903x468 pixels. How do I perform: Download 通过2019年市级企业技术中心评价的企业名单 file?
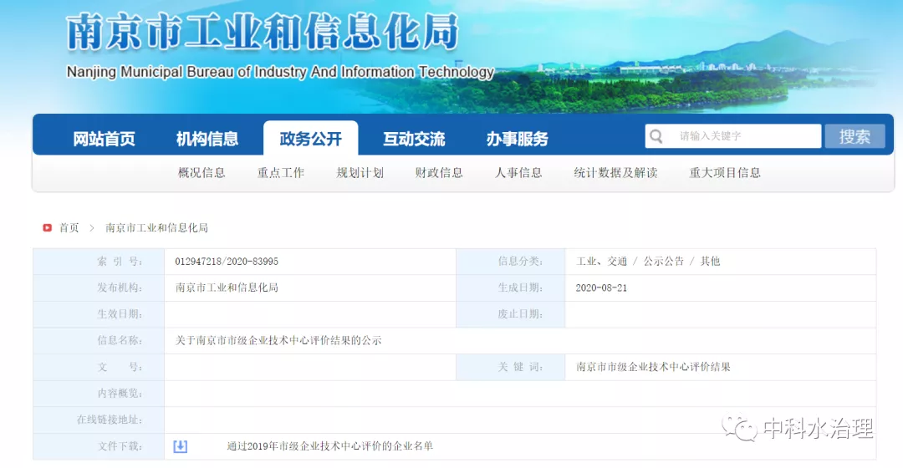[329, 446]
